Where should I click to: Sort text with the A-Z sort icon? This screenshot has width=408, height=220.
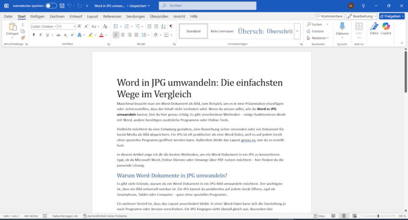163,26
